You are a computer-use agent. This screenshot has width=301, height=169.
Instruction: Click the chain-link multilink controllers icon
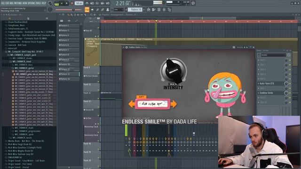[103, 9]
